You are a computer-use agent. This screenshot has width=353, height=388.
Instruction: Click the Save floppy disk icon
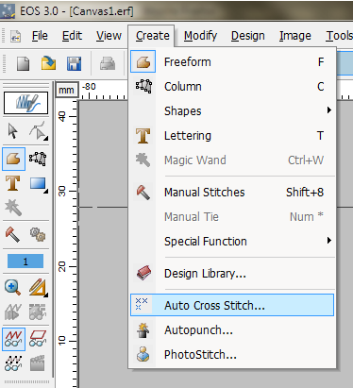[74, 63]
